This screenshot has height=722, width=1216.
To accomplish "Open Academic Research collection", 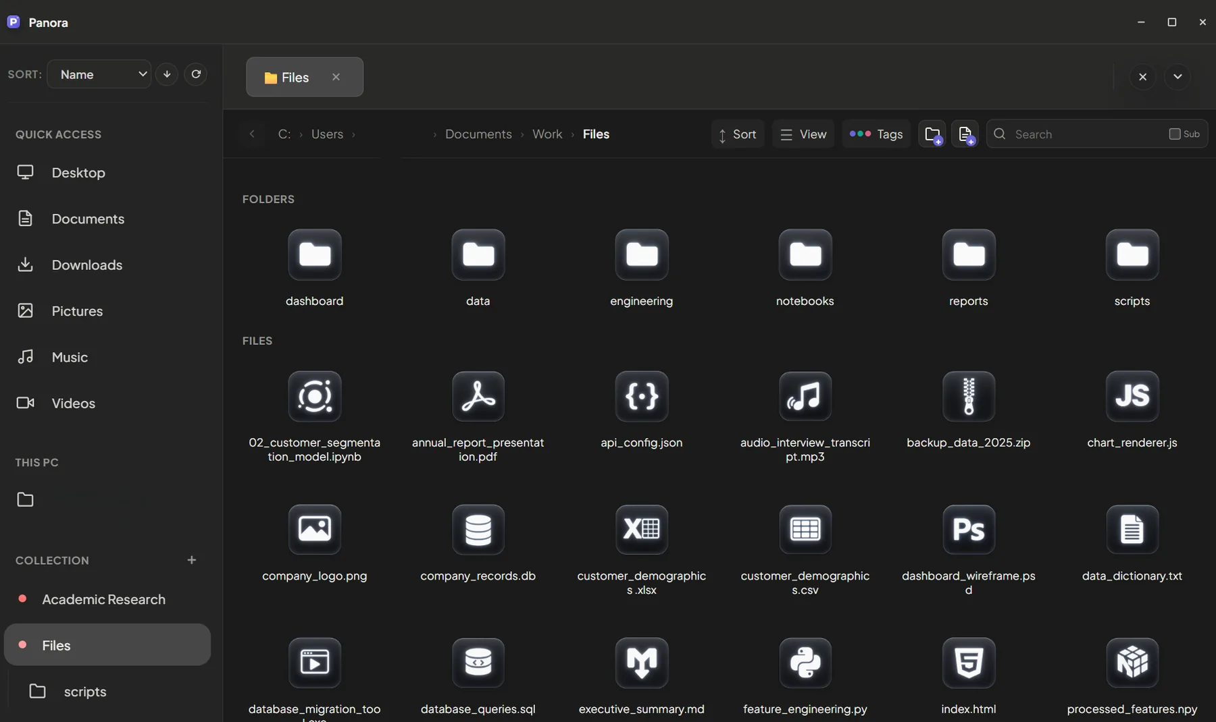I will tap(107, 599).
